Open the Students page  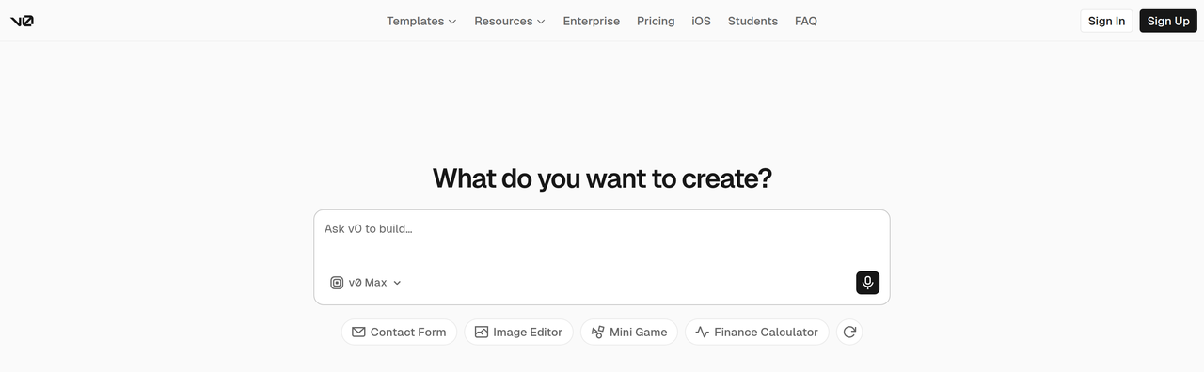pos(752,21)
